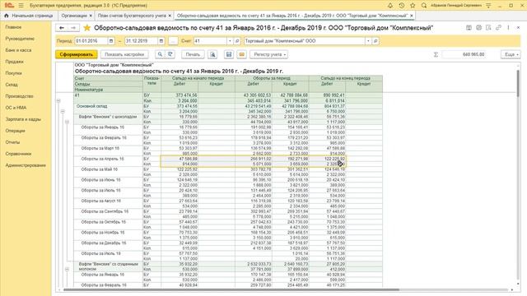This screenshot has height=296, width=527.
Task: Open print preview icon
Action: click(x=212, y=54)
